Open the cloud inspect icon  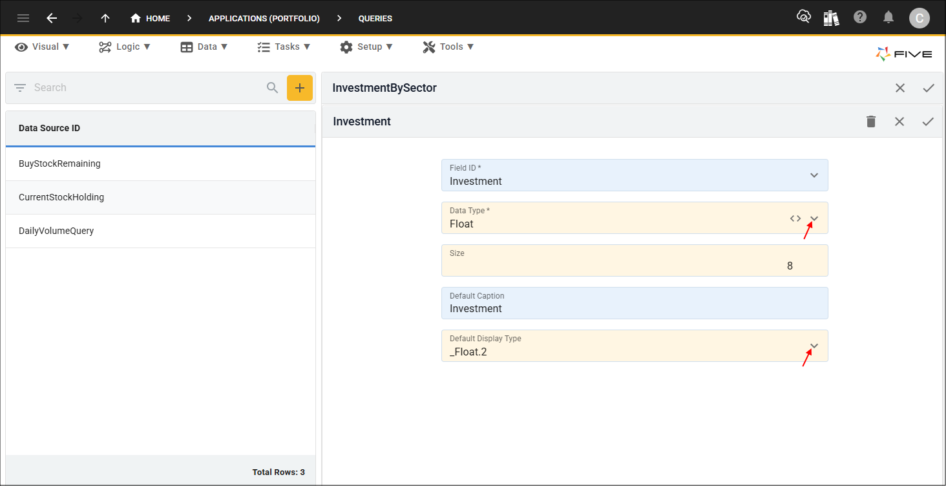tap(803, 17)
